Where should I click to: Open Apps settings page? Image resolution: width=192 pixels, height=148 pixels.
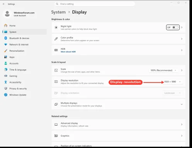click(24, 57)
